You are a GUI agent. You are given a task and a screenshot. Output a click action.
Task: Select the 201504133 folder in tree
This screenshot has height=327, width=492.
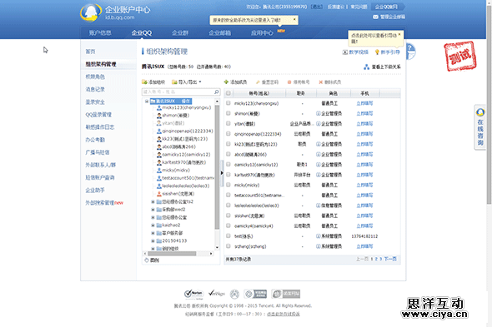point(172,240)
